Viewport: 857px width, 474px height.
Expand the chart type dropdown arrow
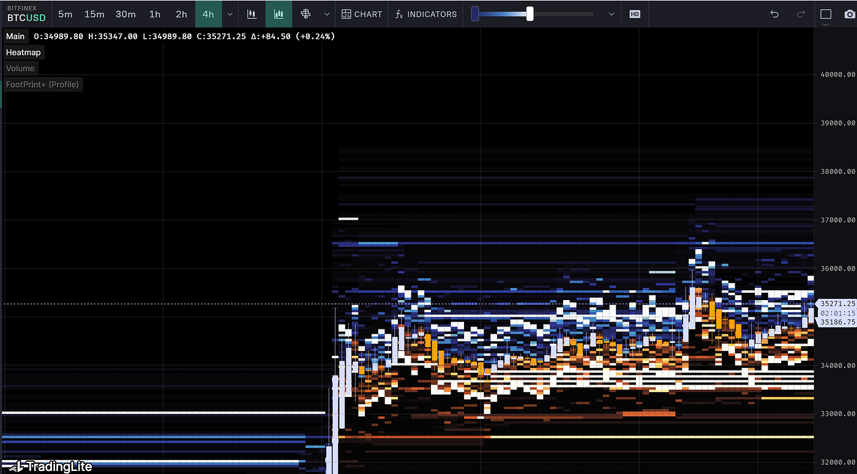326,14
